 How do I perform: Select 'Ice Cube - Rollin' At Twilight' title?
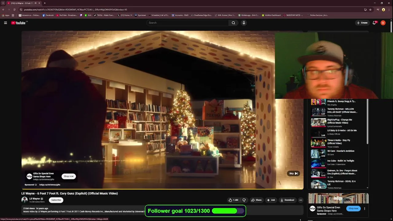click(340, 161)
